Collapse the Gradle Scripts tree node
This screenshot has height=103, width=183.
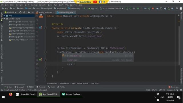(x=4, y=19)
